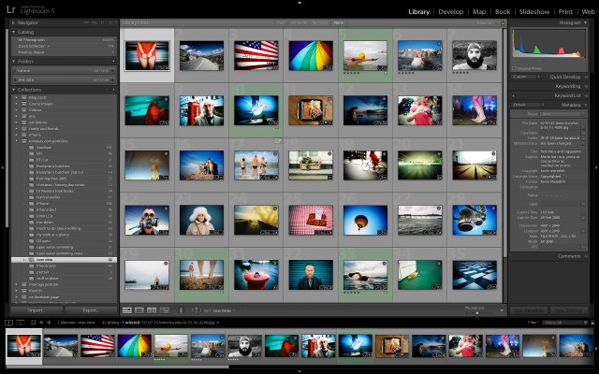Select Navigator FIT zoom option
The height and width of the screenshot is (374, 599).
click(x=87, y=22)
